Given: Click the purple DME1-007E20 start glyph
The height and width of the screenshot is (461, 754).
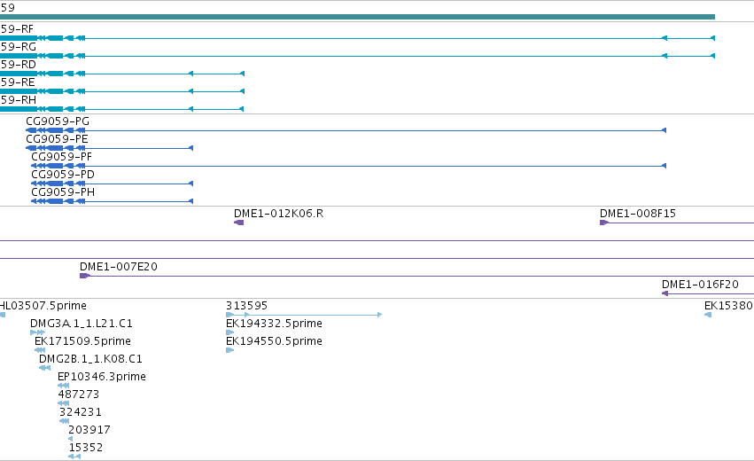Looking at the screenshot, I should coord(85,276).
